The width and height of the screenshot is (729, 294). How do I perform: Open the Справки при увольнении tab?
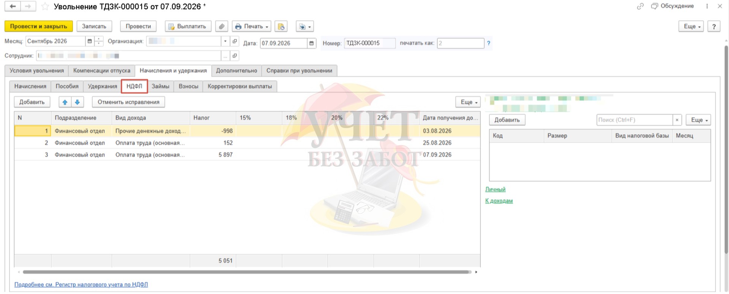click(299, 71)
